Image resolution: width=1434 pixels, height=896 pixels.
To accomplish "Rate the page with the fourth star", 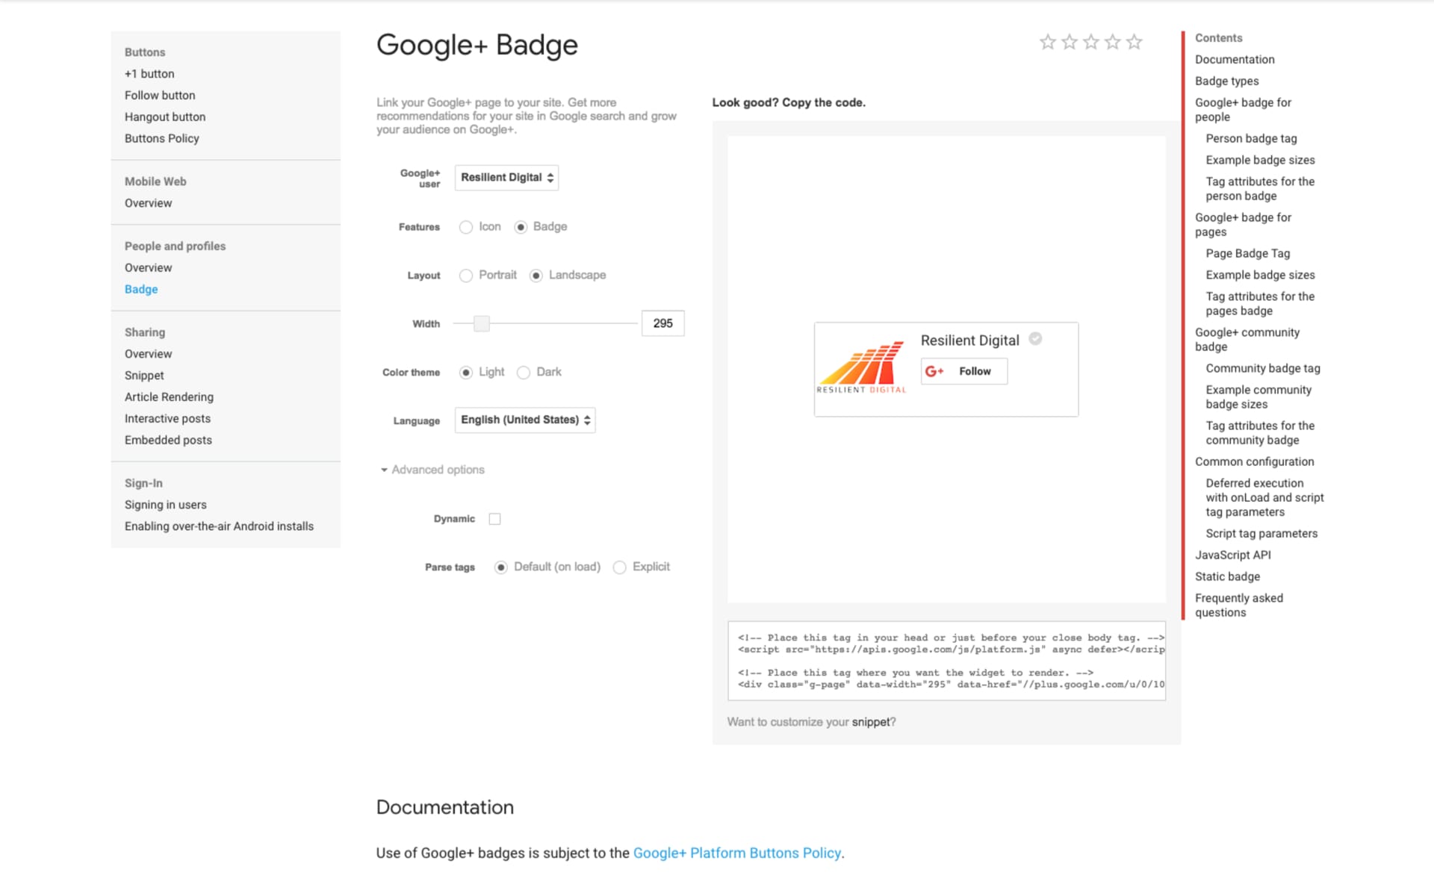I will pyautogui.click(x=1112, y=42).
